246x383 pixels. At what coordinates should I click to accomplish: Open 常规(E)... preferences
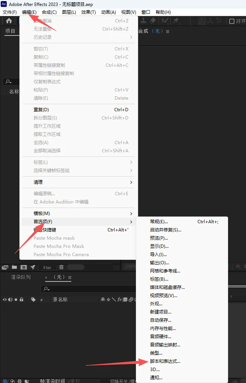point(182,222)
